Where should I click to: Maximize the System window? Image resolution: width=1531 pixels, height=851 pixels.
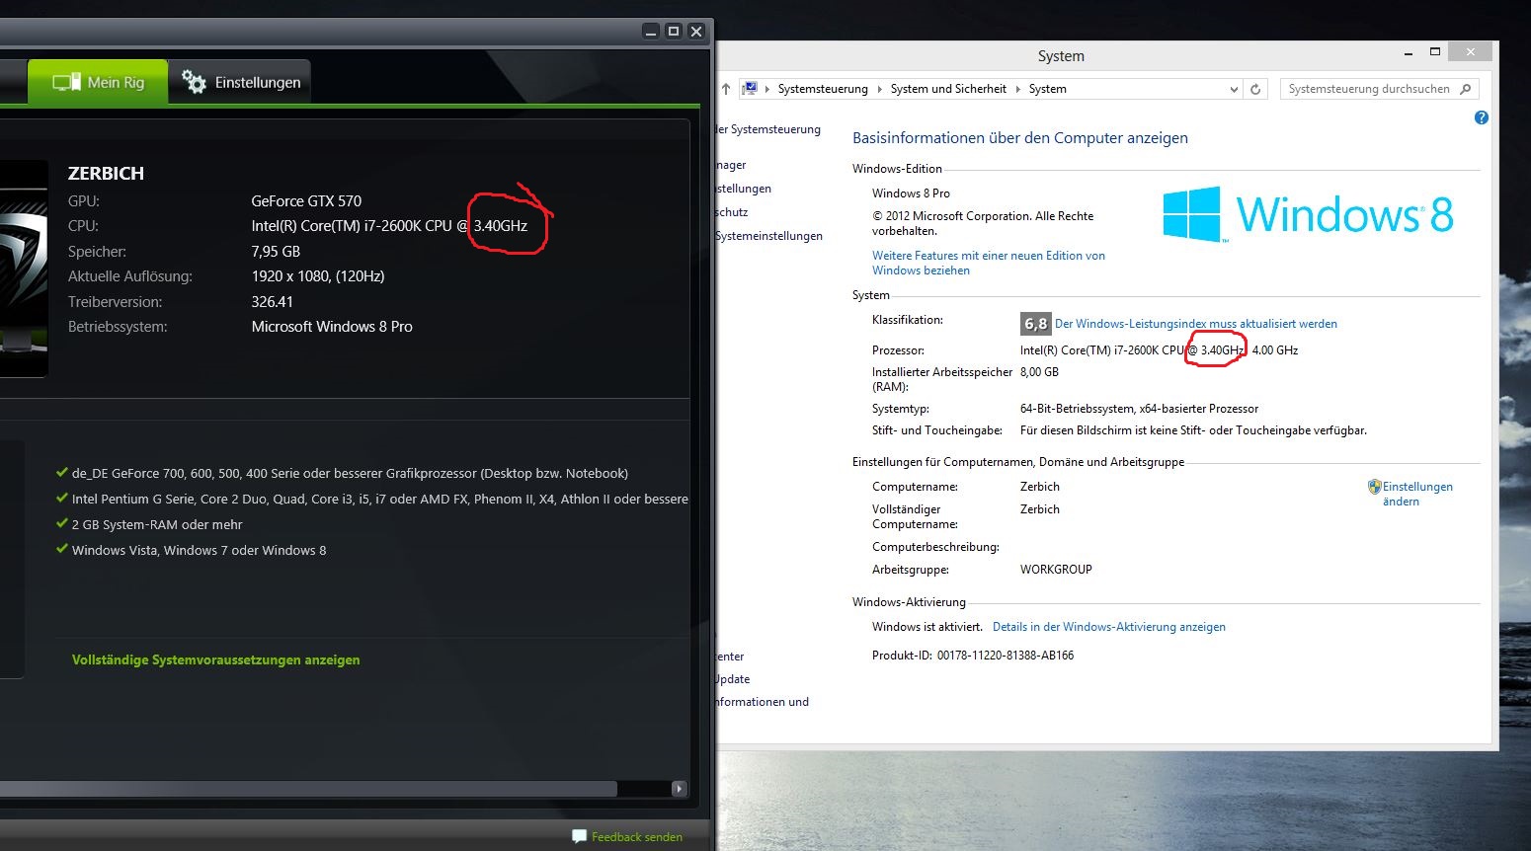pyautogui.click(x=1435, y=52)
